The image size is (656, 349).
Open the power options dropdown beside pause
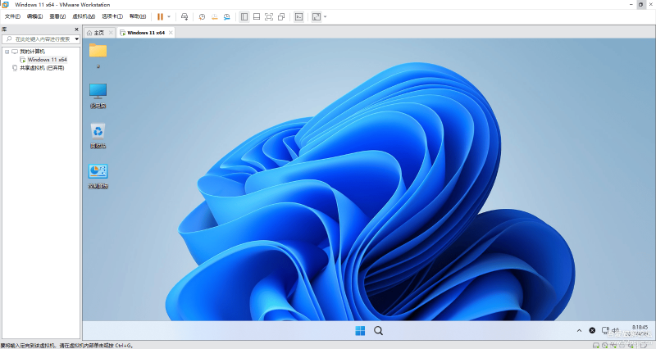[169, 16]
